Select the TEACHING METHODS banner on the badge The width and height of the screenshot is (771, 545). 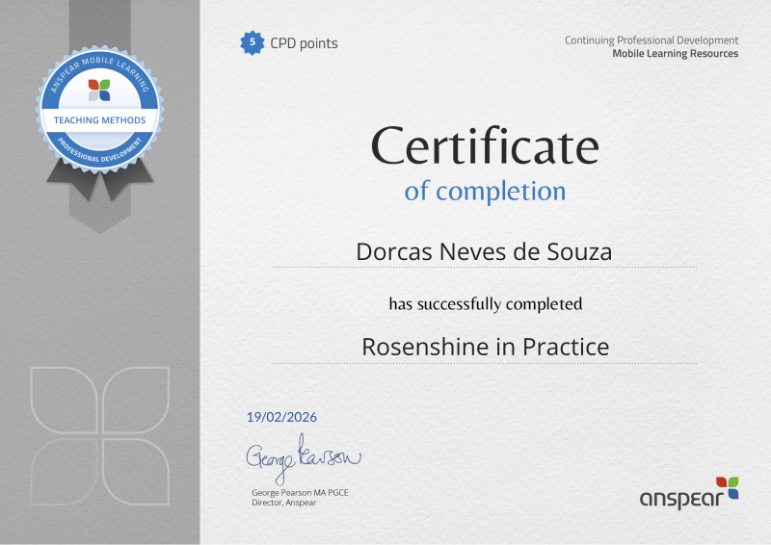click(99, 120)
